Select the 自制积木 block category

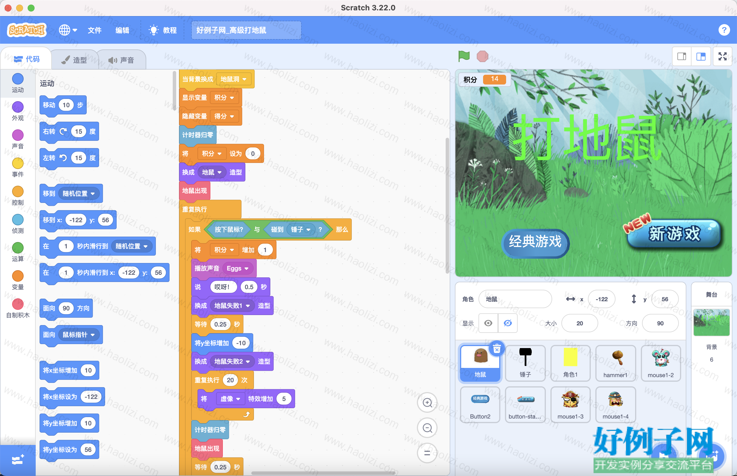[x=18, y=308]
